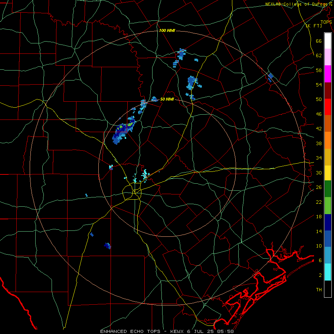Viewport: 334px width, 334px height.
Task: Select the magenta swatch in the color scale
Action: 328,74
